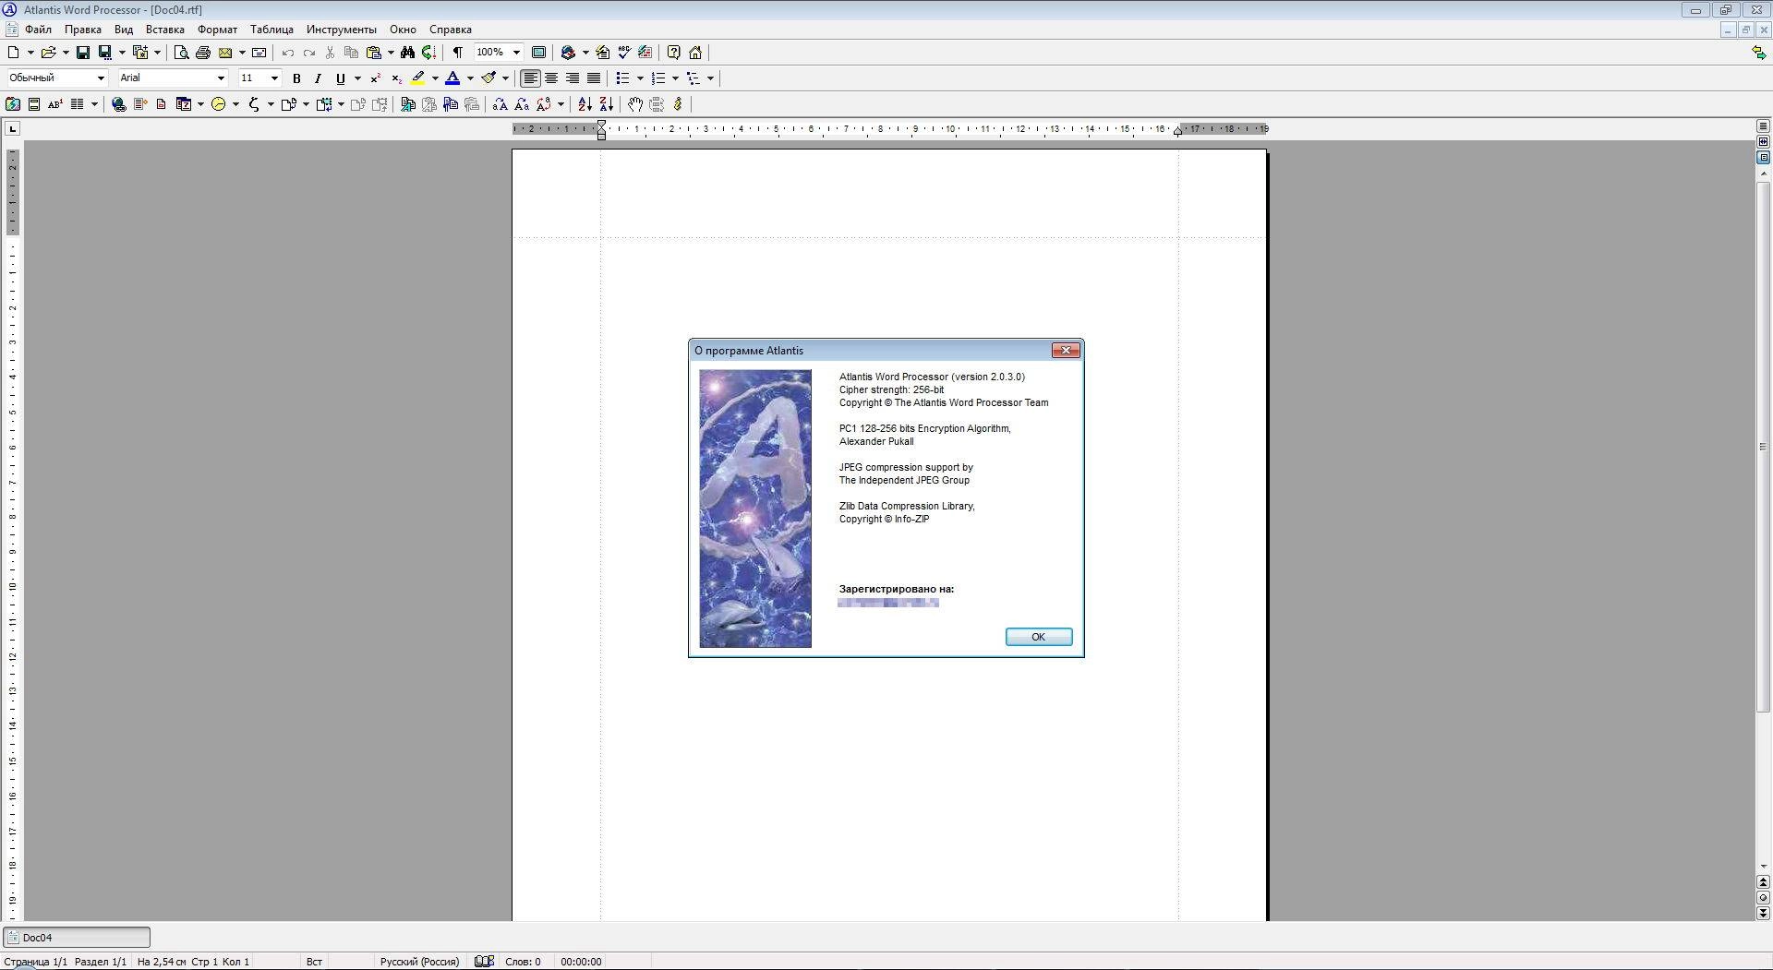Click the ABC spell check icon
The height and width of the screenshot is (970, 1773).
point(624,53)
